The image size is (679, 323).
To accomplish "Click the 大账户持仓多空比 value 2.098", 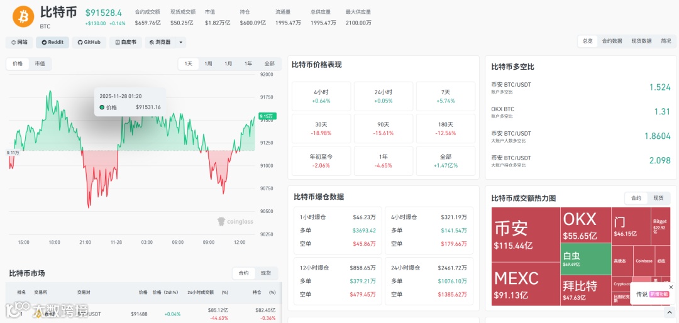I will point(660,160).
